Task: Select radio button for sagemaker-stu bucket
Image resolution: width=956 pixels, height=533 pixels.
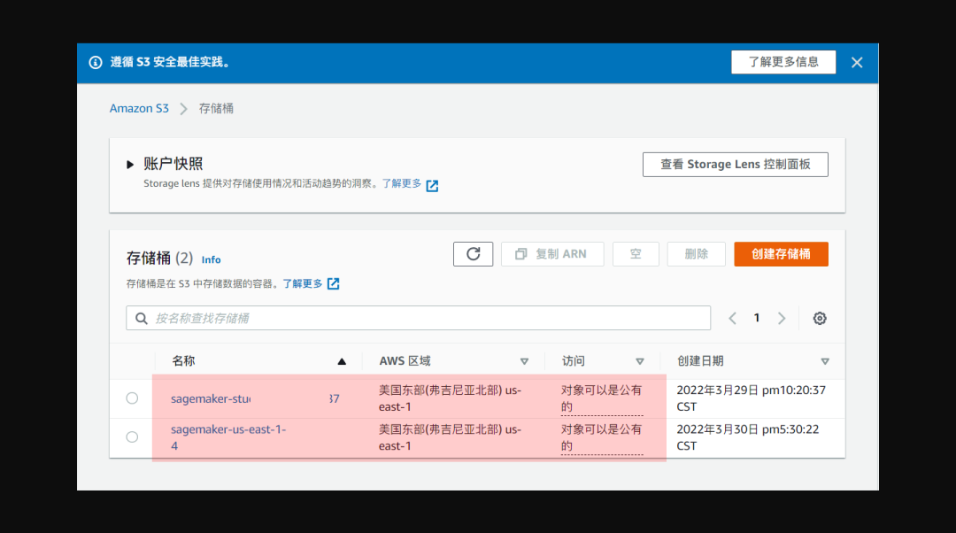Action: click(132, 398)
